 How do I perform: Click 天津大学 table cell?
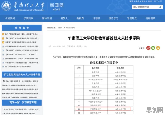(96, 83)
